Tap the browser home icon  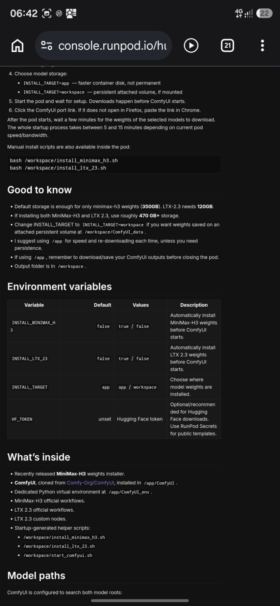[x=17, y=46]
